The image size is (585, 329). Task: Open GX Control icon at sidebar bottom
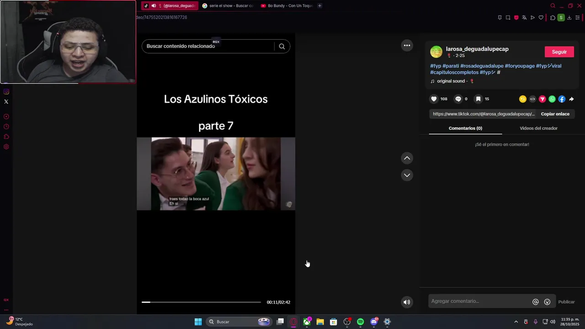pos(6,300)
